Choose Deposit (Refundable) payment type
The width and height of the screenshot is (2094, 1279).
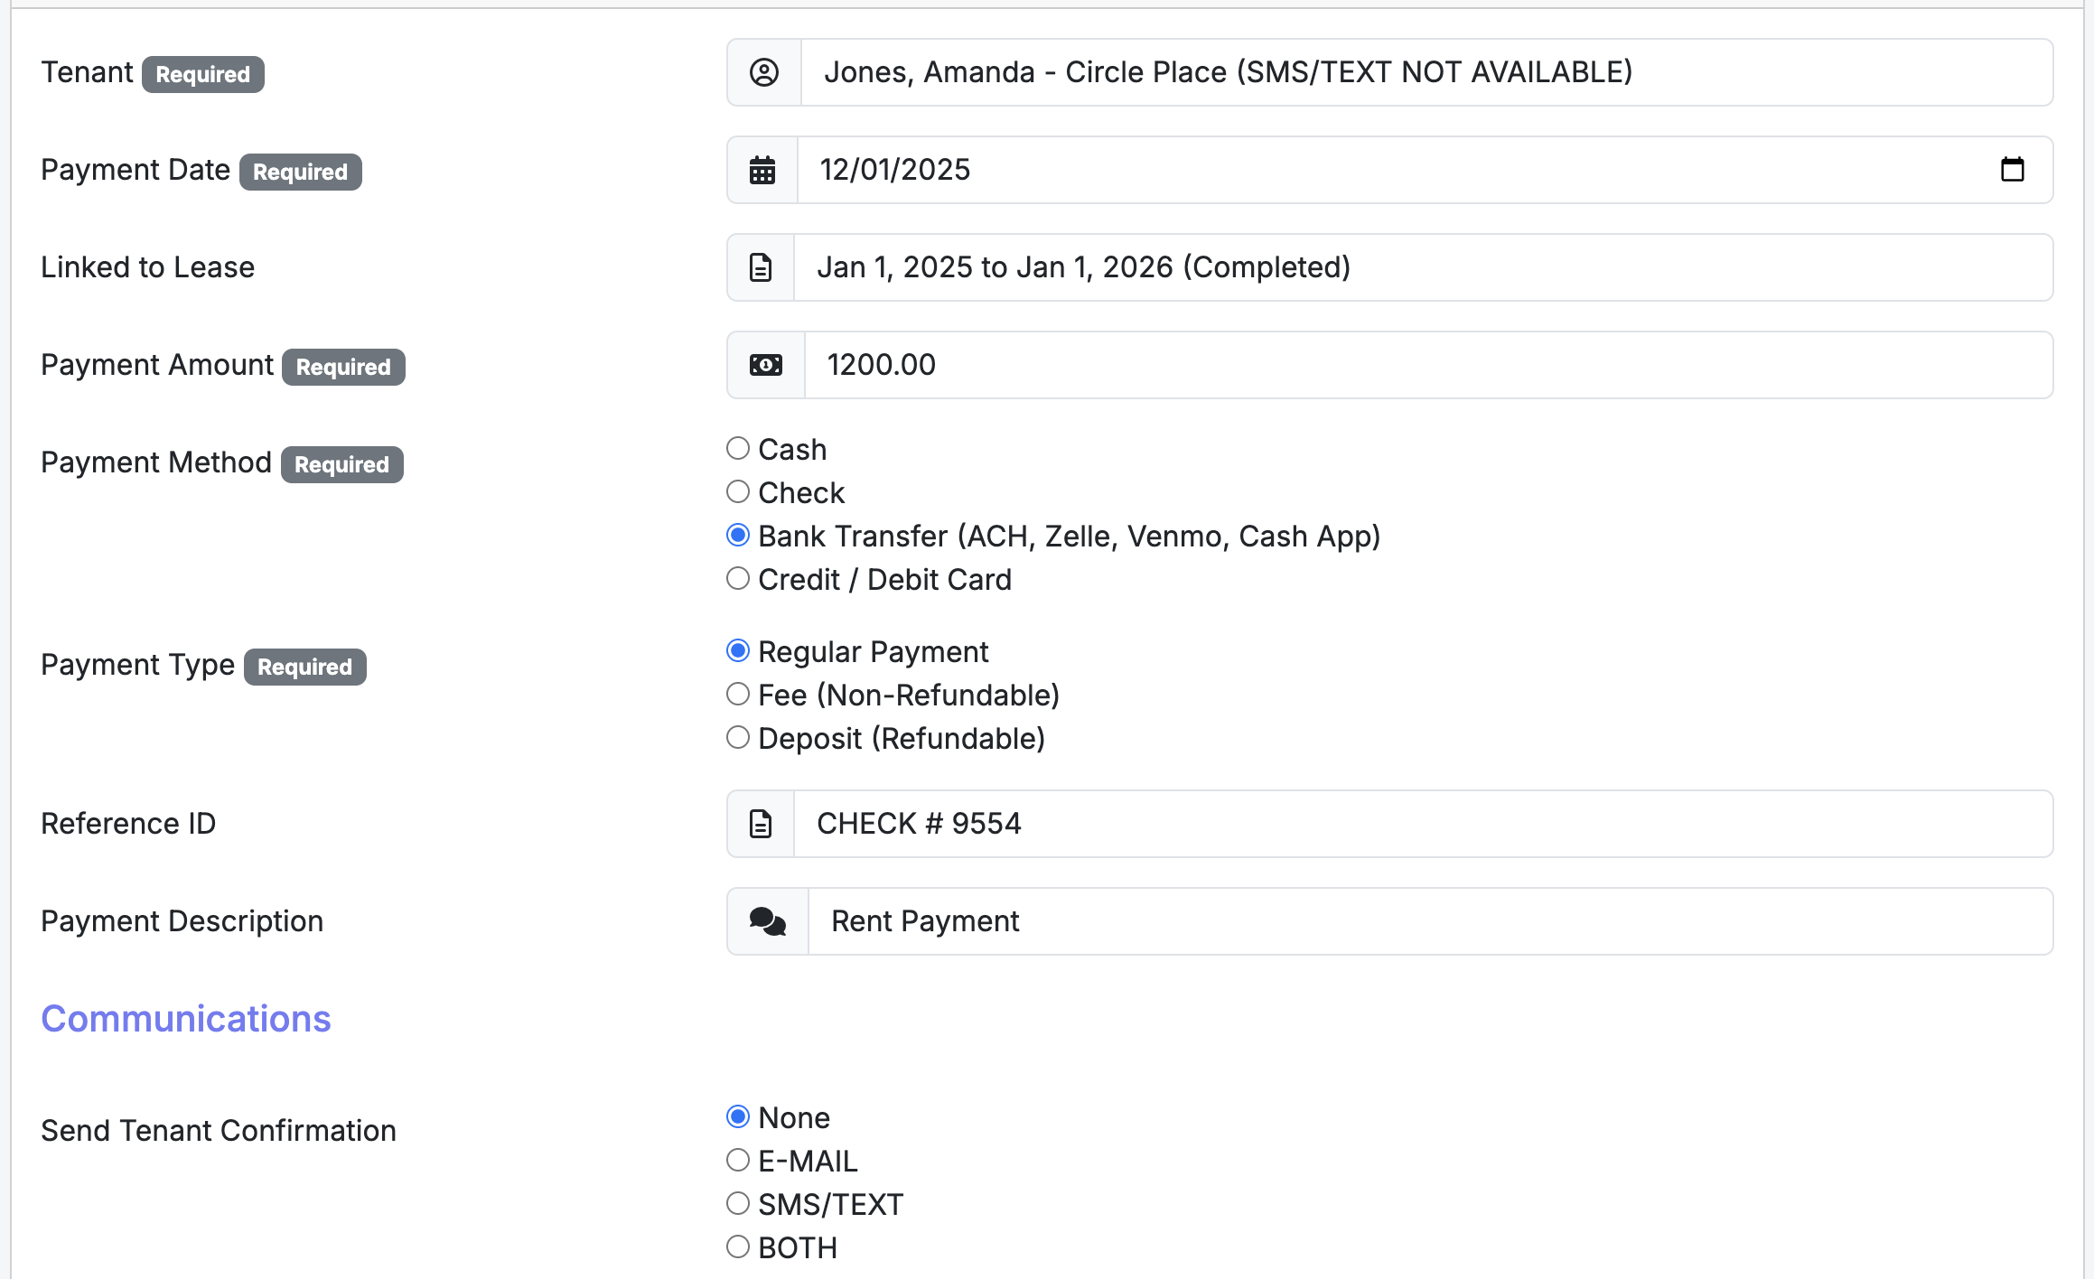point(738,738)
